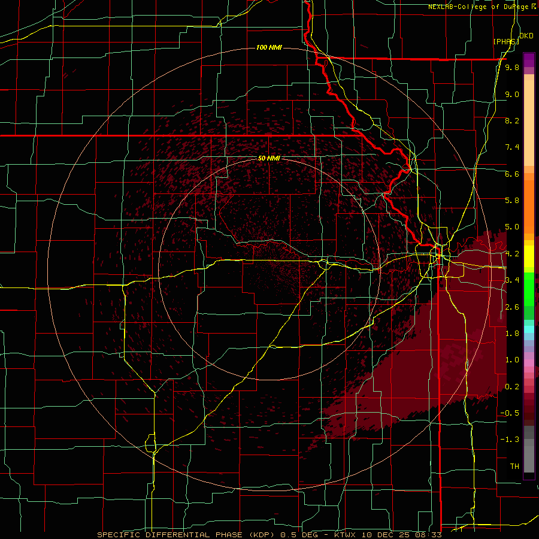The width and height of the screenshot is (539, 539).
Task: Click the 5.0 scale value
Action: pyautogui.click(x=512, y=227)
